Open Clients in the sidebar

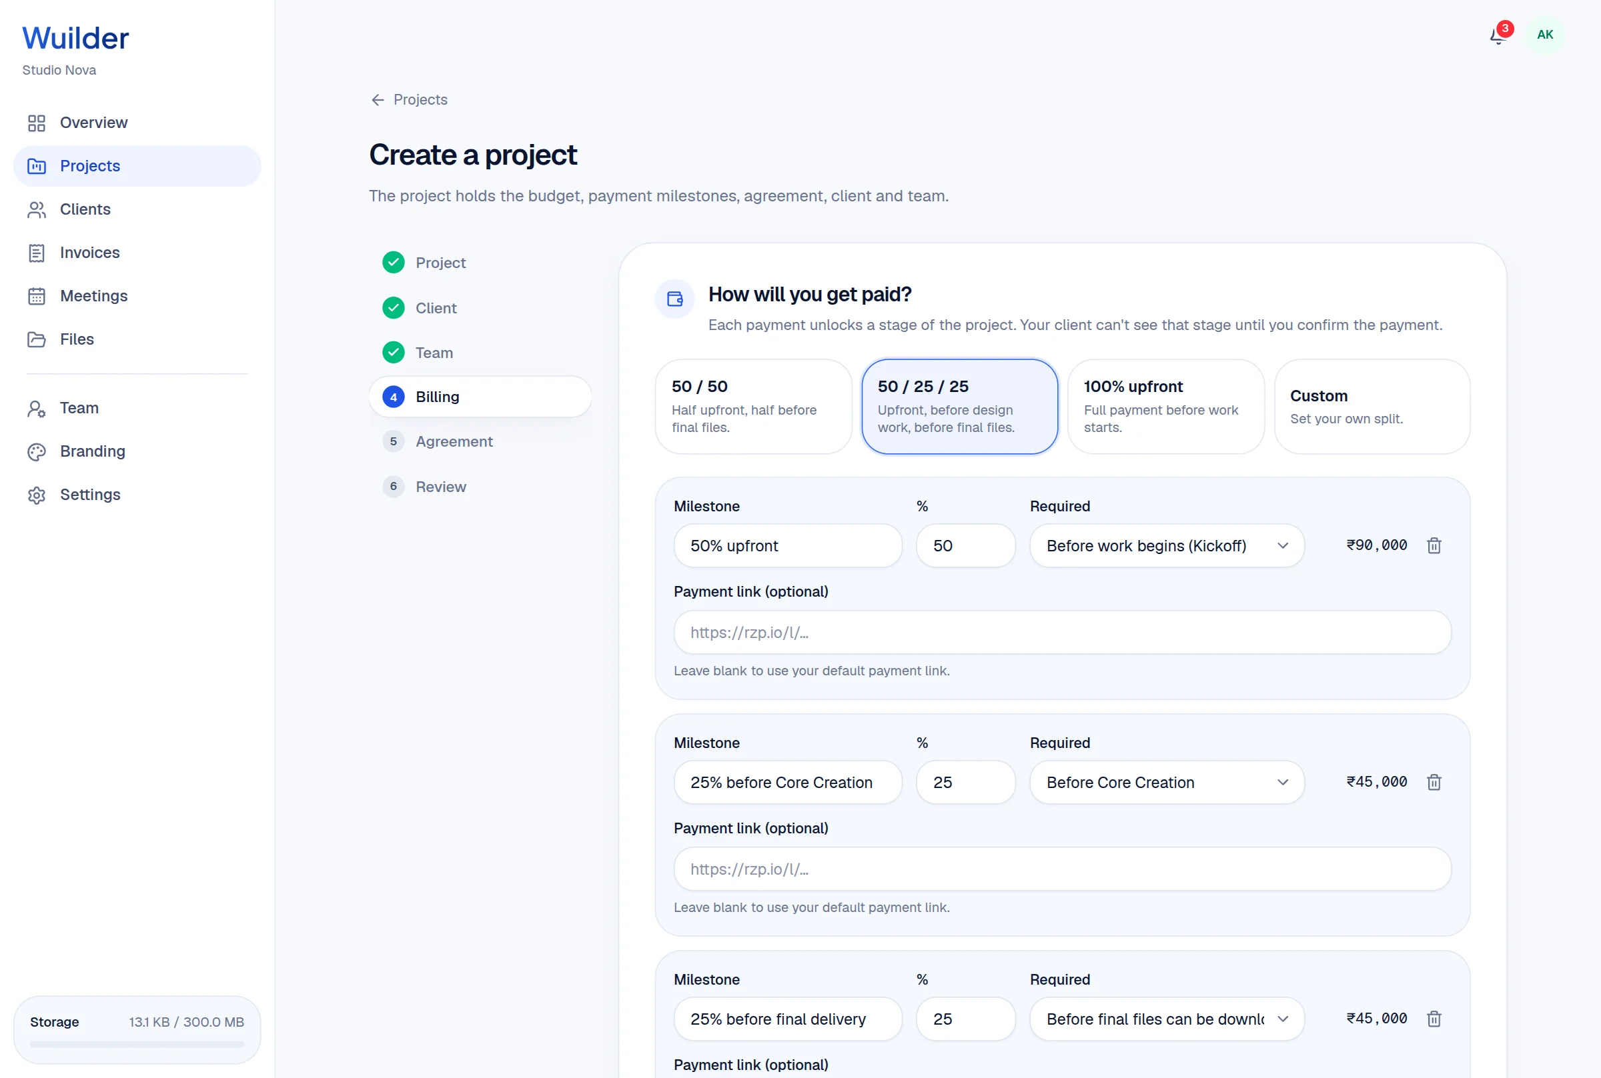point(137,210)
